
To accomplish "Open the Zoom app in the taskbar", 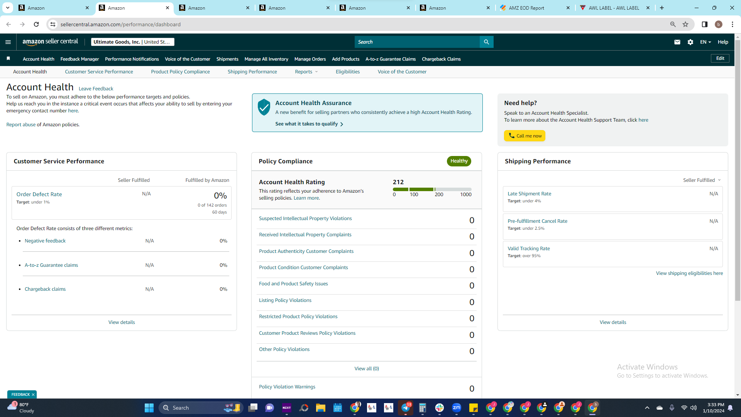I will click(x=457, y=408).
